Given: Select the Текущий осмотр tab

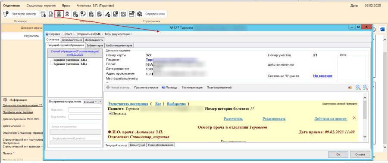Looking at the screenshot, I should 116,145.
